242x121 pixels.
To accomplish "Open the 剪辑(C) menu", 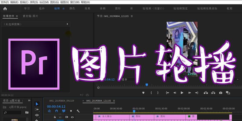I will [x=24, y=2].
